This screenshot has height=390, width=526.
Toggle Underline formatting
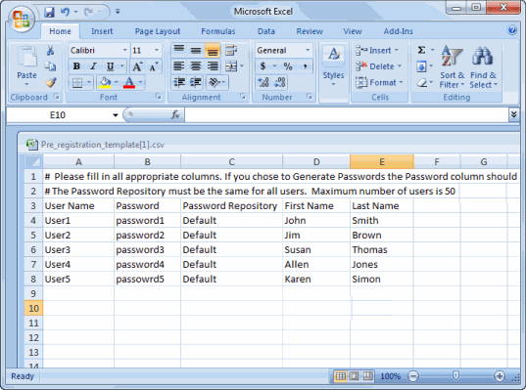click(x=110, y=65)
